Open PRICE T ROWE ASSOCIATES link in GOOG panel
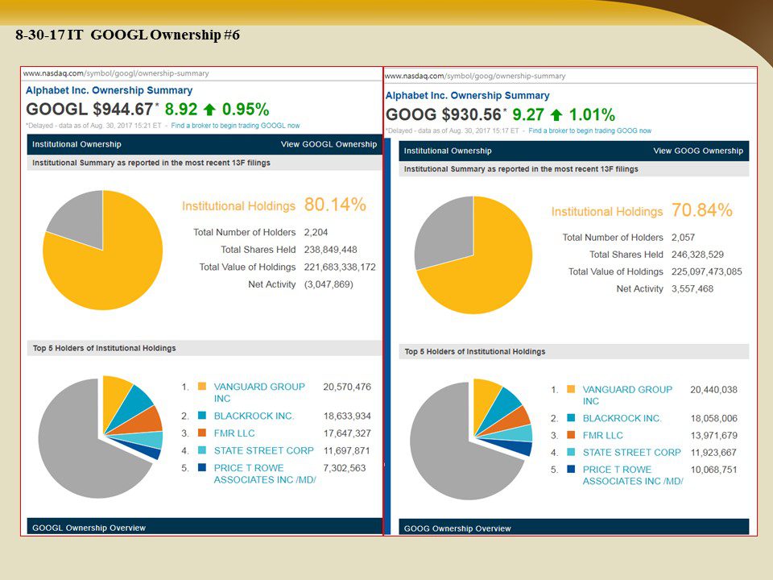773x580 pixels. [x=633, y=475]
